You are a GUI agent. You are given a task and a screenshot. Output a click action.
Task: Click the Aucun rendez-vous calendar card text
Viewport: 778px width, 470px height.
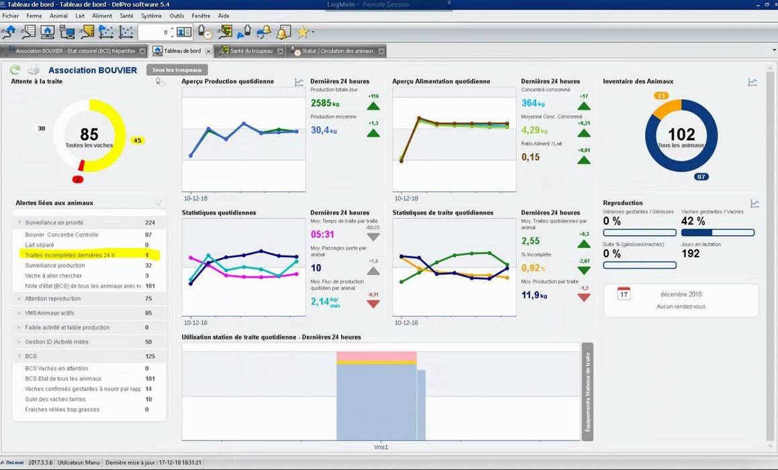(x=681, y=306)
